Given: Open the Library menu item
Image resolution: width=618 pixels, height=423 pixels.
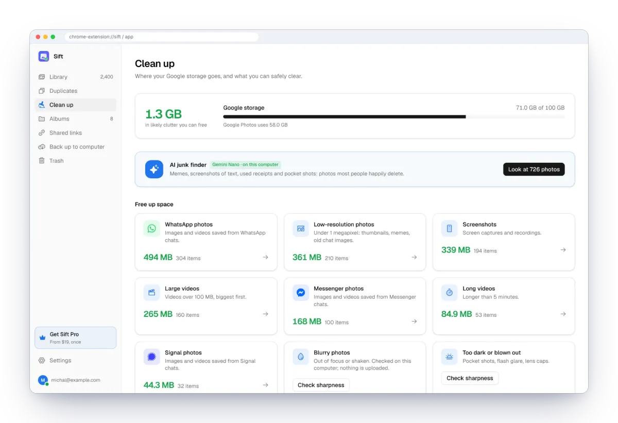Looking at the screenshot, I should tap(76, 77).
